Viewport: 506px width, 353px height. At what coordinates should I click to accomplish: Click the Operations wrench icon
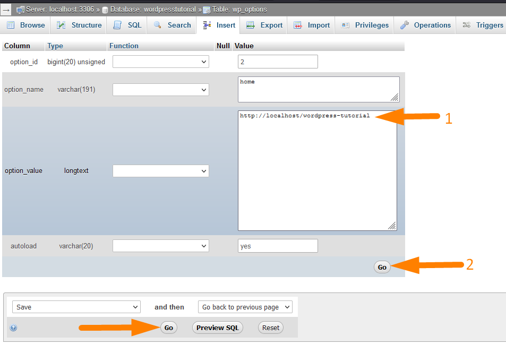tap(405, 25)
